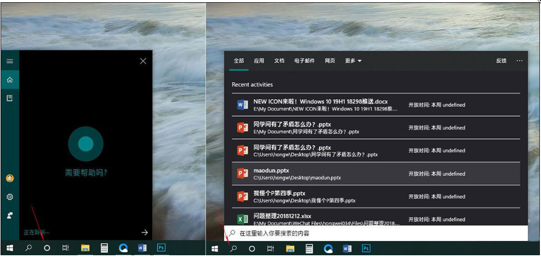Switch to the 电子邮件 search tab
Viewport: 541px width, 258px height.
304,61
